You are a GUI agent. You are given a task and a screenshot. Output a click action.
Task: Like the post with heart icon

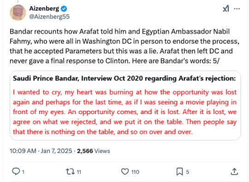[125, 172]
